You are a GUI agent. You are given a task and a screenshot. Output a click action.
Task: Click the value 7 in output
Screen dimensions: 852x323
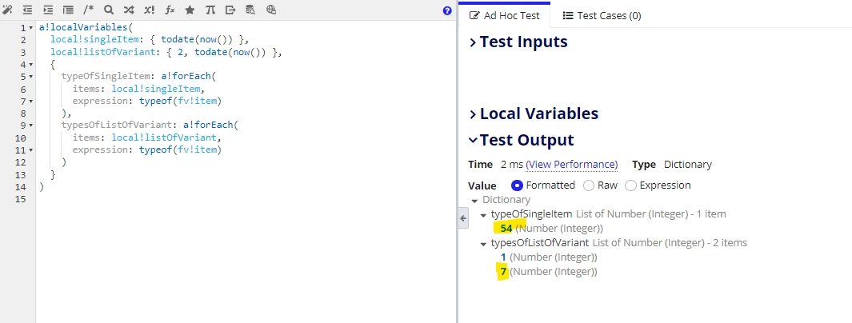pos(504,271)
